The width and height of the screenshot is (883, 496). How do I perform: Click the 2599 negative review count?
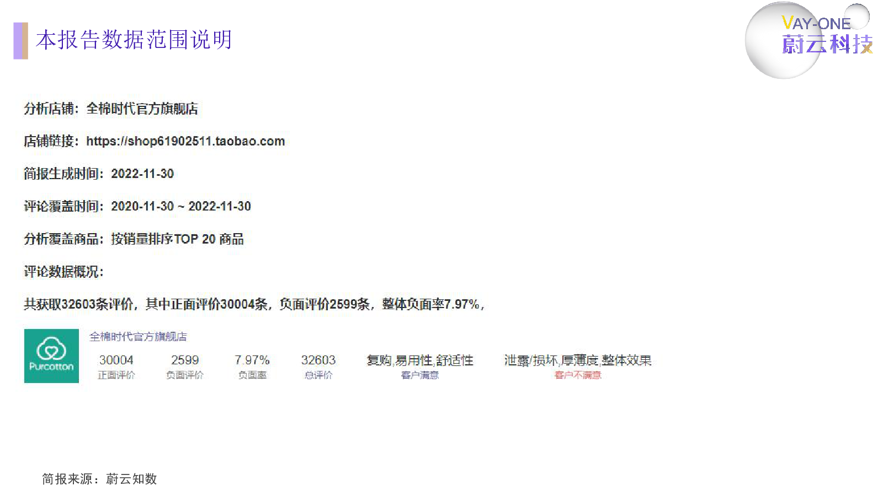pyautogui.click(x=184, y=360)
